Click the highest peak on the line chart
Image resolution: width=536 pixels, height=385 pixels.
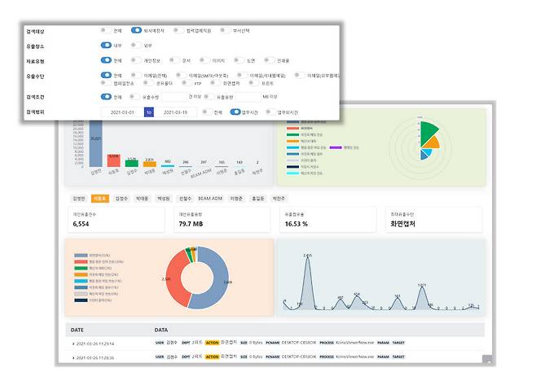308,259
